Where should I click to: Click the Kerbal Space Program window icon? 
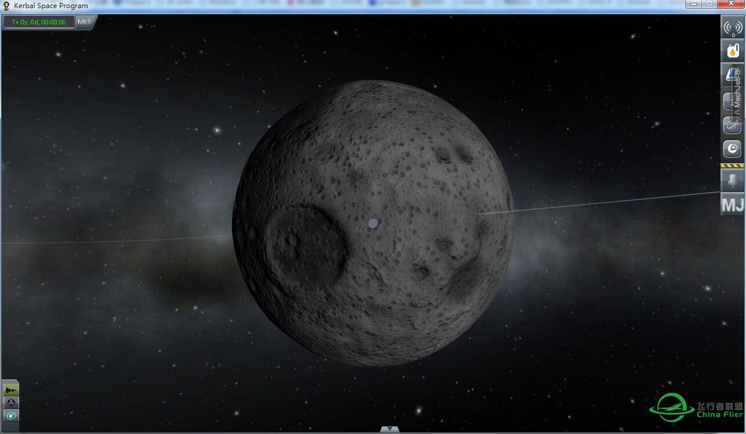click(6, 6)
